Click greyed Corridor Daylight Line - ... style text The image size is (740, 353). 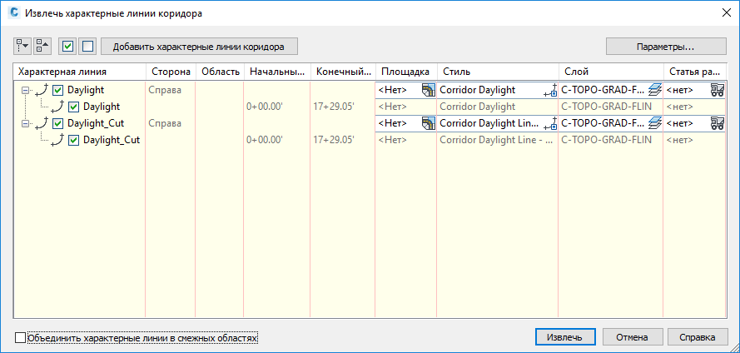coord(495,140)
